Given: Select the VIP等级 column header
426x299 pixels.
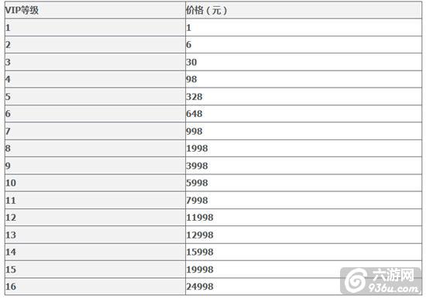Looking at the screenshot, I should tap(95, 10).
